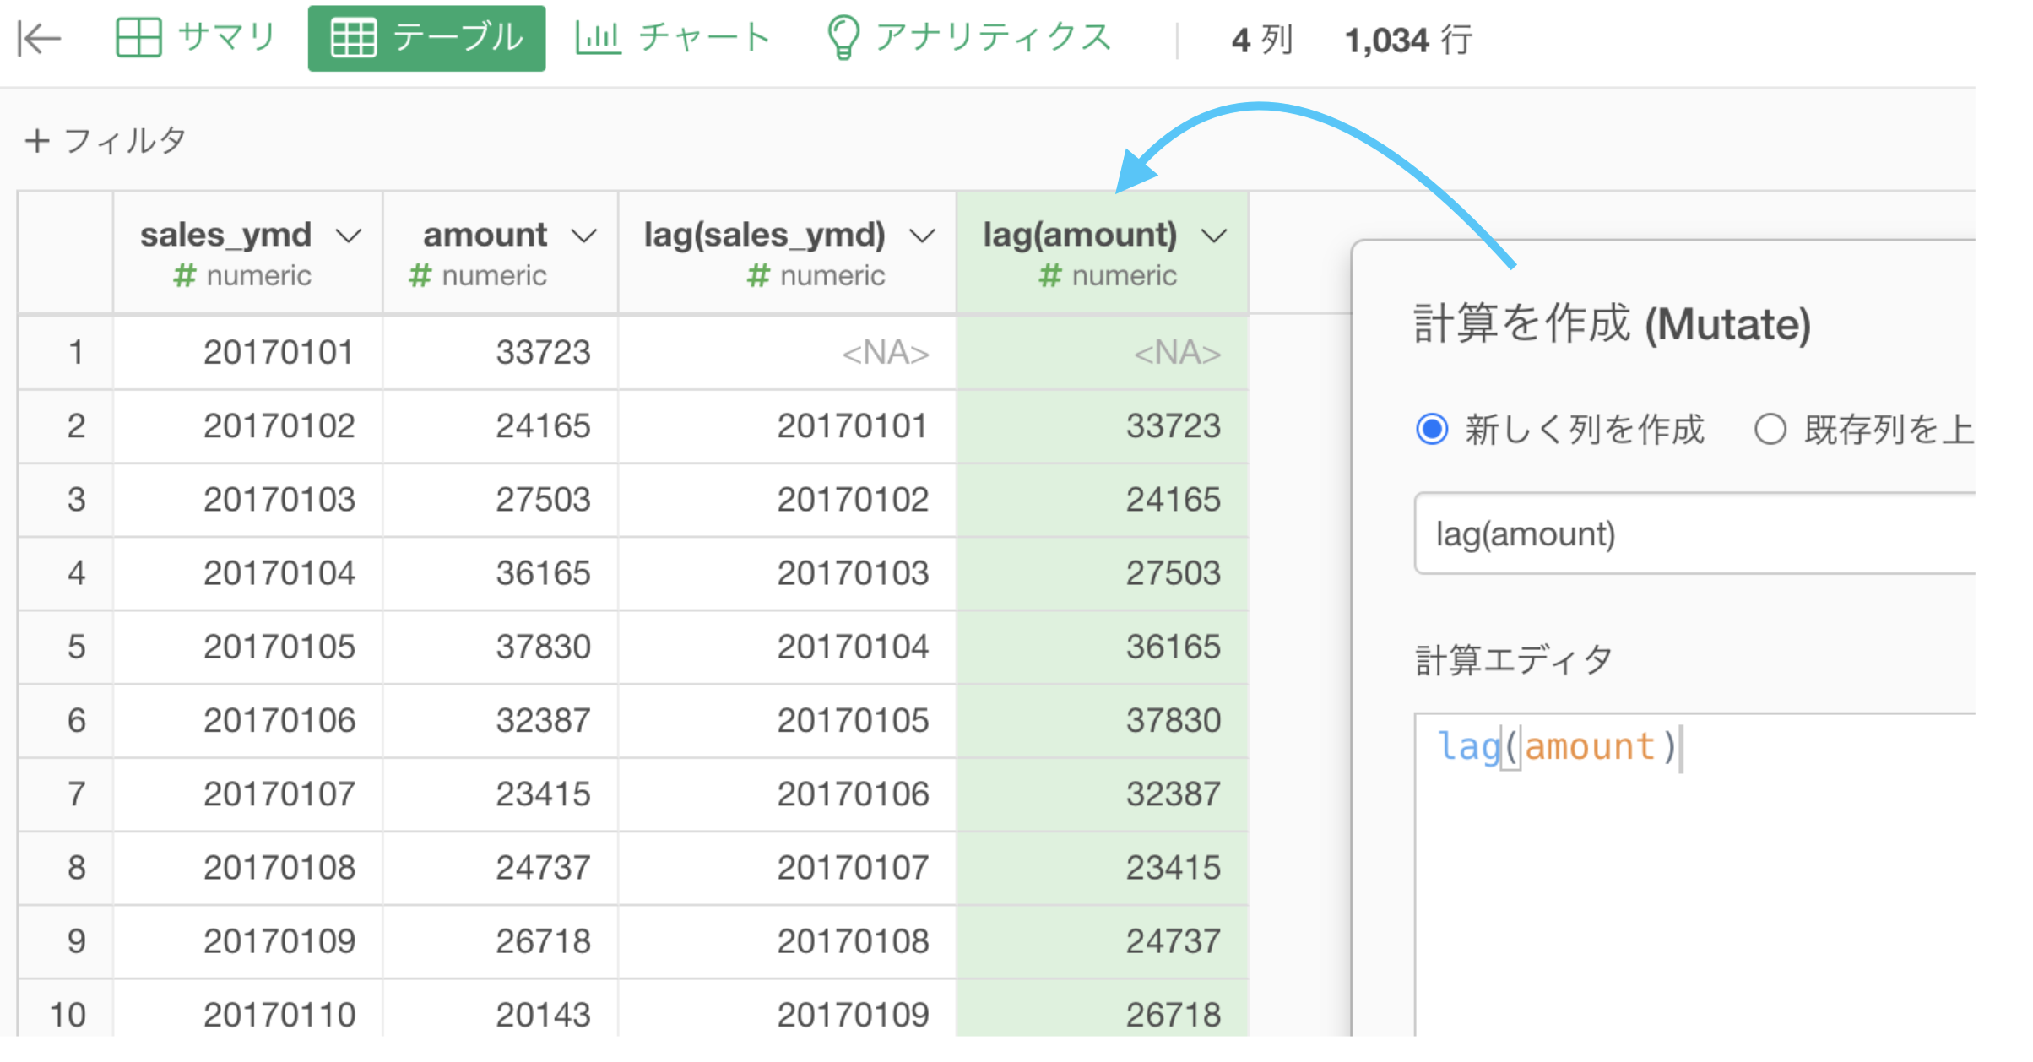Select 新しく列を作成 radio button
Screen dimensions: 2033x1062
(x=1432, y=430)
